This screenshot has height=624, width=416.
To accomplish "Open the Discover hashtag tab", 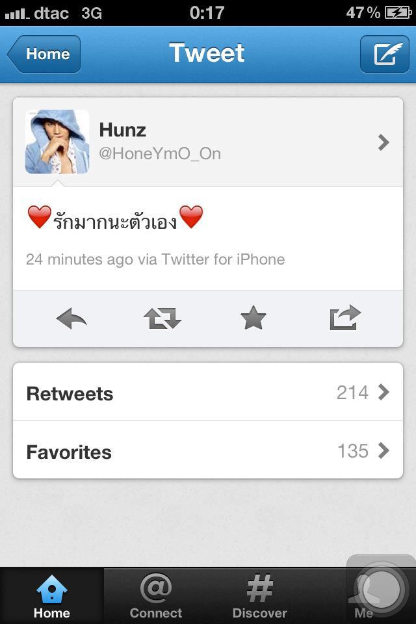I will click(259, 596).
